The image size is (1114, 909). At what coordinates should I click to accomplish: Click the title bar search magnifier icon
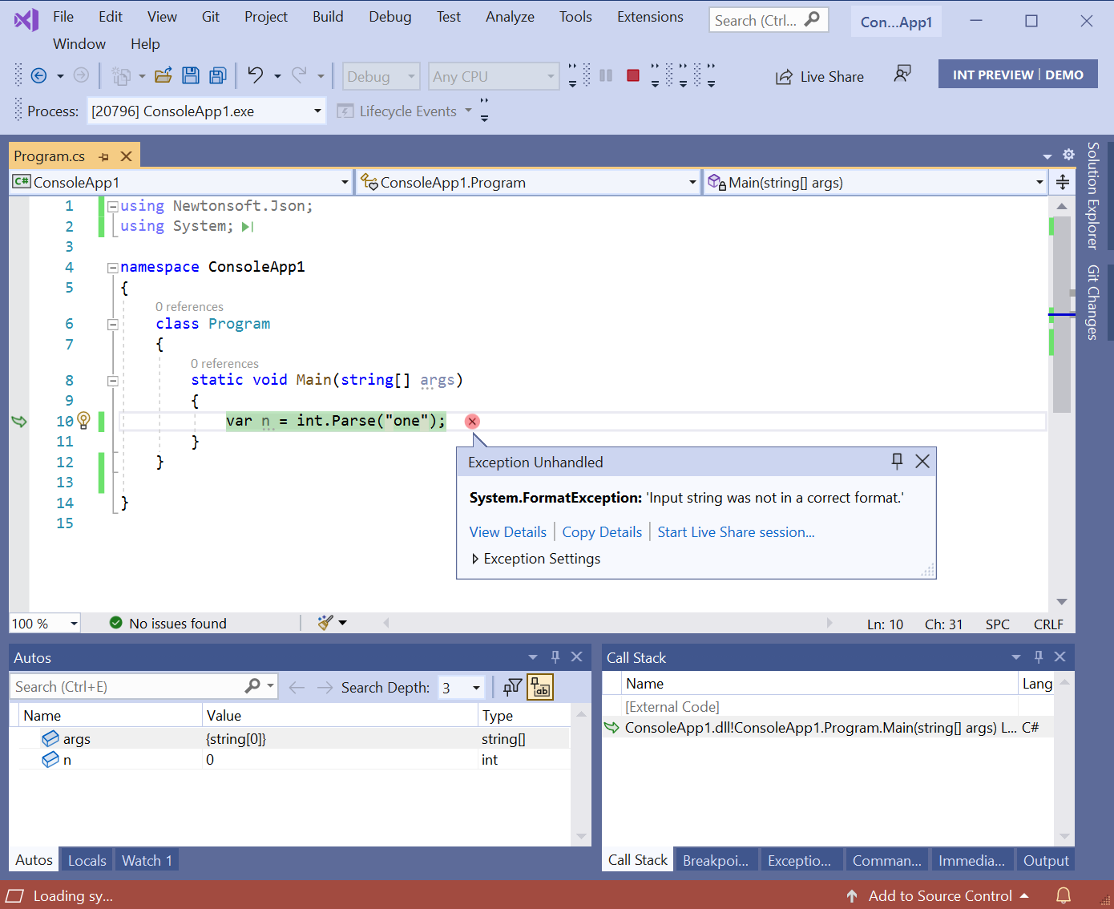pyautogui.click(x=813, y=19)
